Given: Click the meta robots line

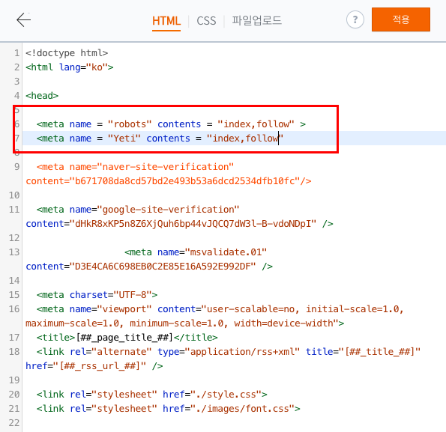Looking at the screenshot, I should [171, 124].
